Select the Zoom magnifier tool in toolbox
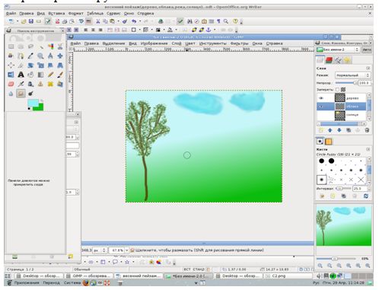 (x=40, y=56)
